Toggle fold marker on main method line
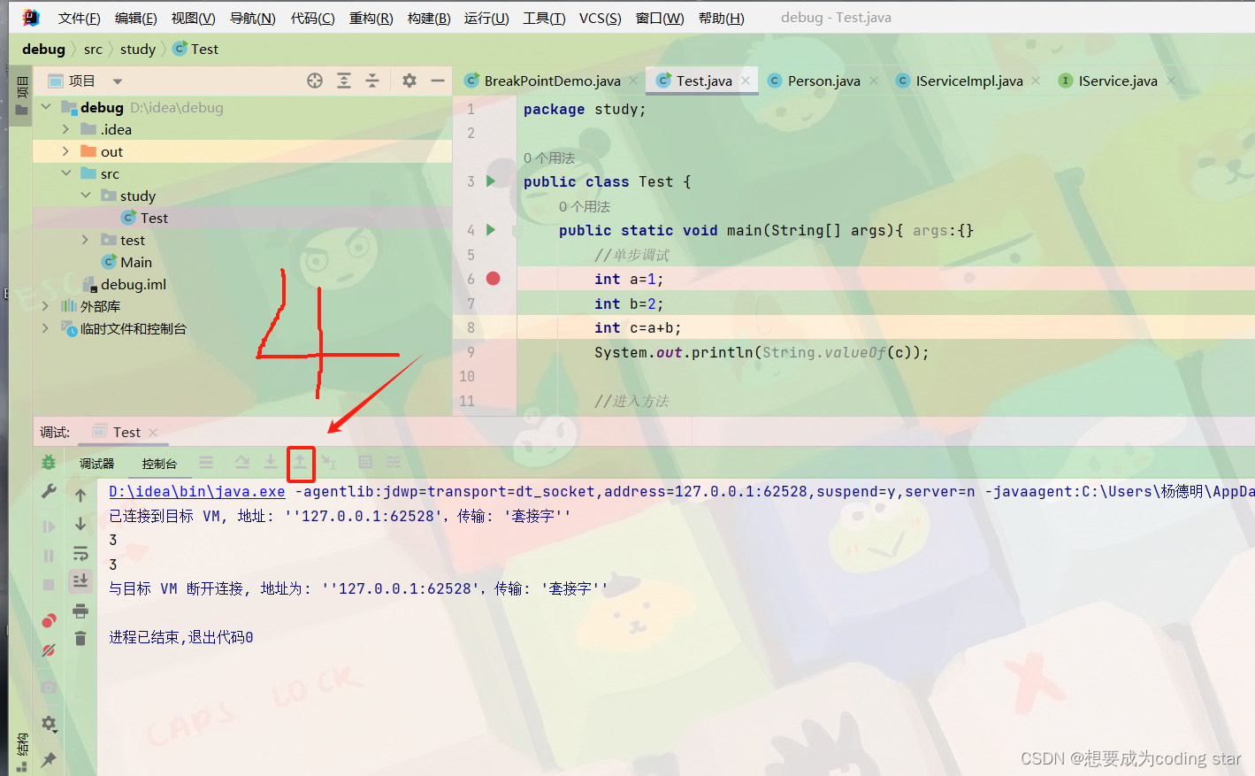 (x=517, y=230)
